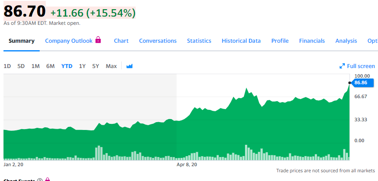Select the Max time range
This screenshot has width=378, height=181.
111,66
